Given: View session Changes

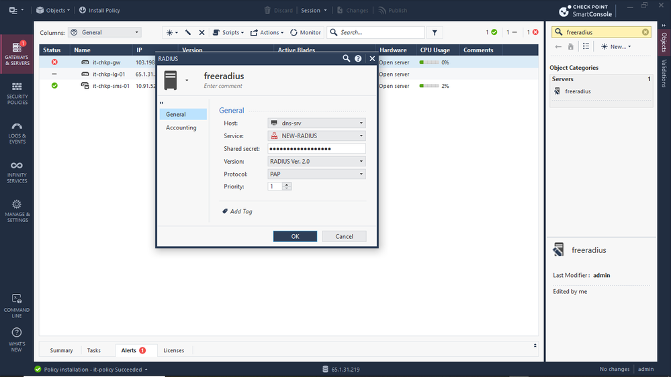Looking at the screenshot, I should coord(353,10).
